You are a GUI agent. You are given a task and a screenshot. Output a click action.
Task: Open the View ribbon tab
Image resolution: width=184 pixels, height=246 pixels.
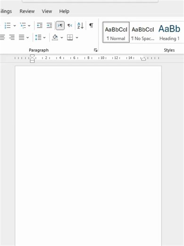click(47, 11)
